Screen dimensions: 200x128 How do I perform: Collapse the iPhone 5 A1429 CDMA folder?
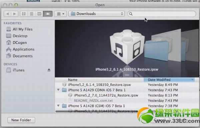(58, 90)
